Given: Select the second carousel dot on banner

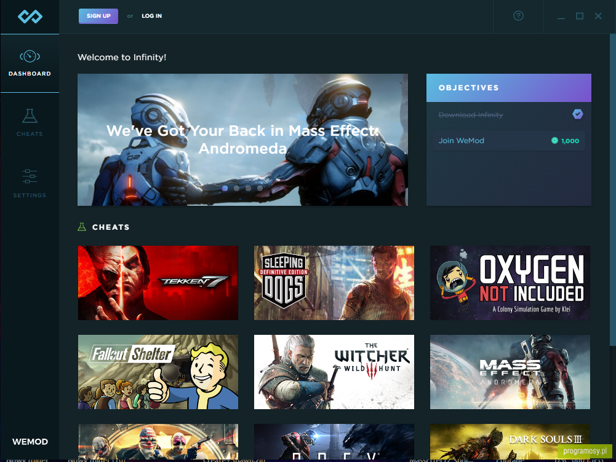Looking at the screenshot, I should click(x=236, y=188).
